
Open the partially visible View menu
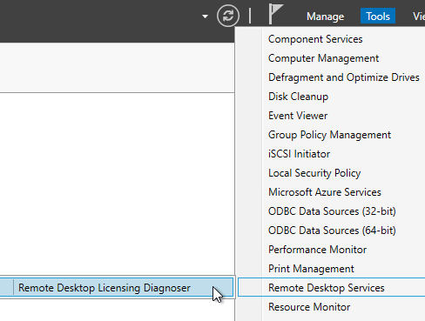[419, 17]
